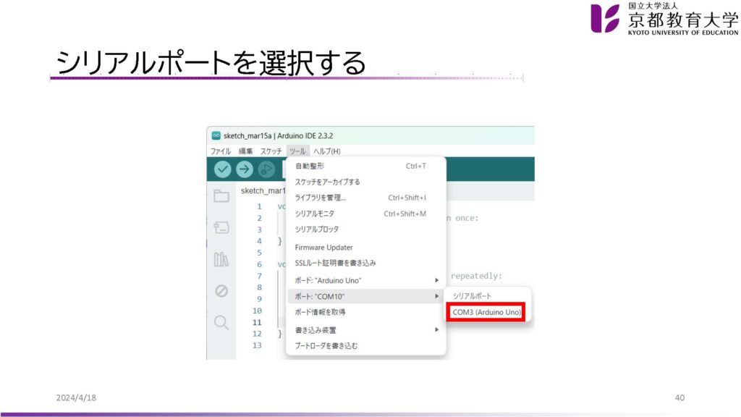Open the ファイル menu
The height and width of the screenshot is (417, 741).
pyautogui.click(x=220, y=151)
